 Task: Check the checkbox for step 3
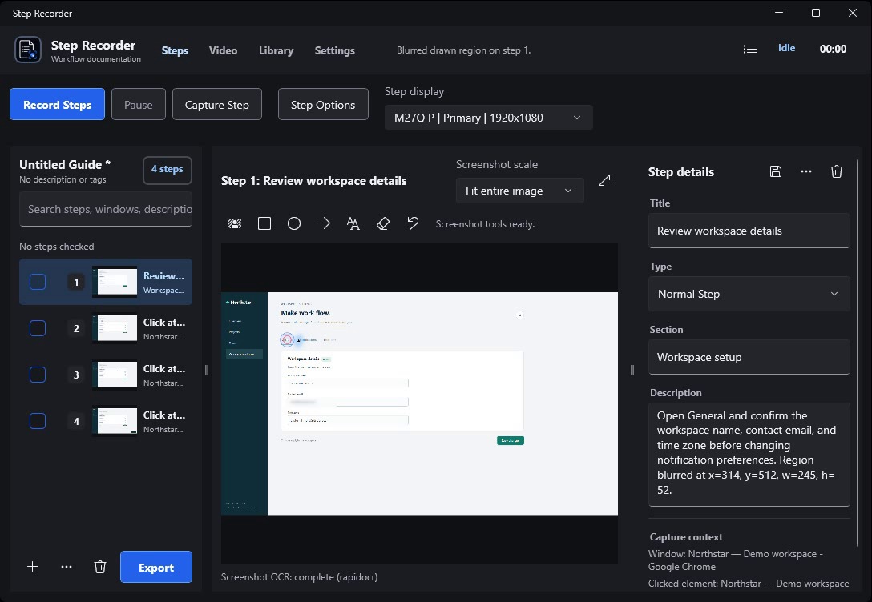(x=37, y=375)
